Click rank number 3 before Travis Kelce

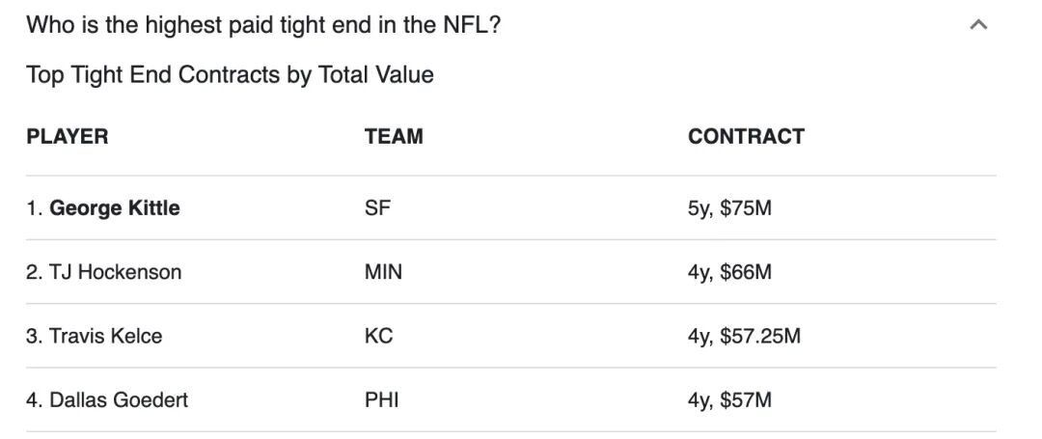click(x=33, y=336)
